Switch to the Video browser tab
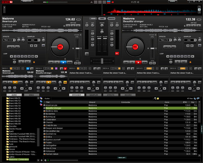The width and height of the screenshot is (203, 163). click(x=32, y=95)
